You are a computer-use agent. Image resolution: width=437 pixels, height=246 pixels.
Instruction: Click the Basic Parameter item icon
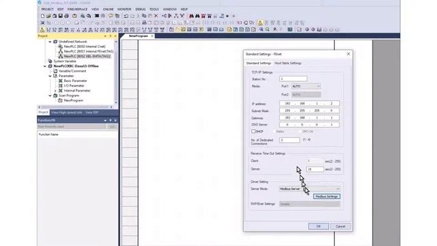tap(60, 81)
